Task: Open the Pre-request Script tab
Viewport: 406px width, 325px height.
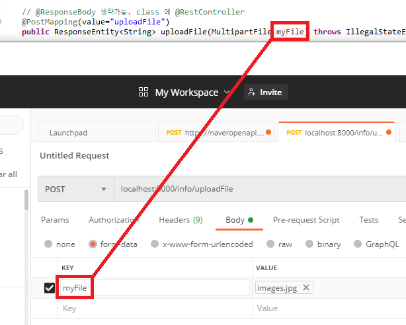Action: pyautogui.click(x=306, y=220)
